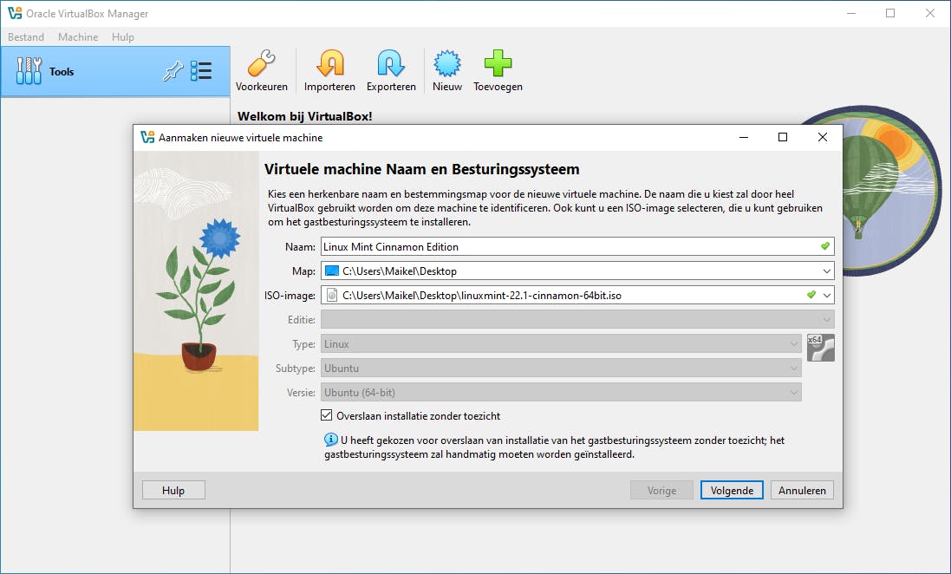This screenshot has height=574, width=951.
Task: Click the Map path C:\Users\Maikel\Desktop
Action: click(x=400, y=271)
